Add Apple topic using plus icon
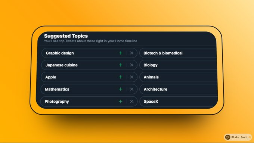The image size is (254, 143). coord(121,77)
